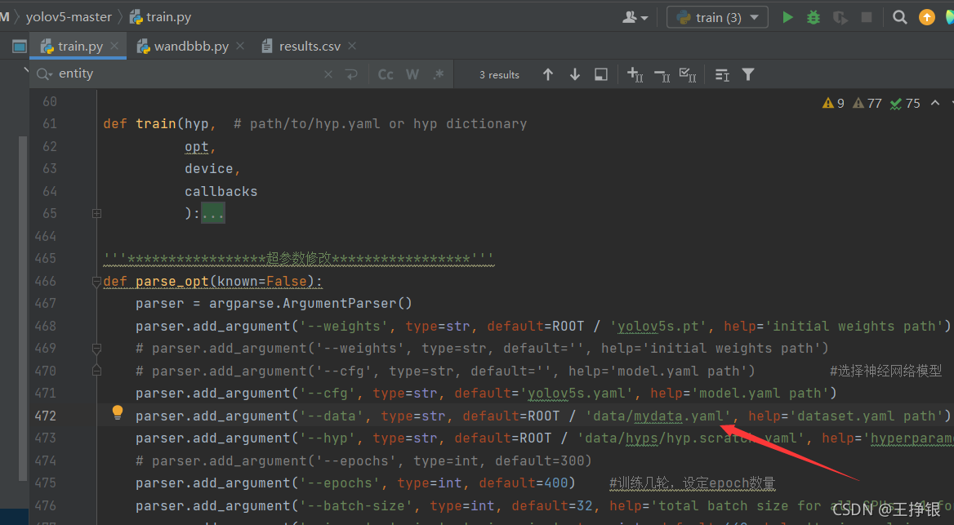Click the train.py breadcrumb in navigation bar
Image resolution: width=954 pixels, height=525 pixels.
[x=161, y=17]
